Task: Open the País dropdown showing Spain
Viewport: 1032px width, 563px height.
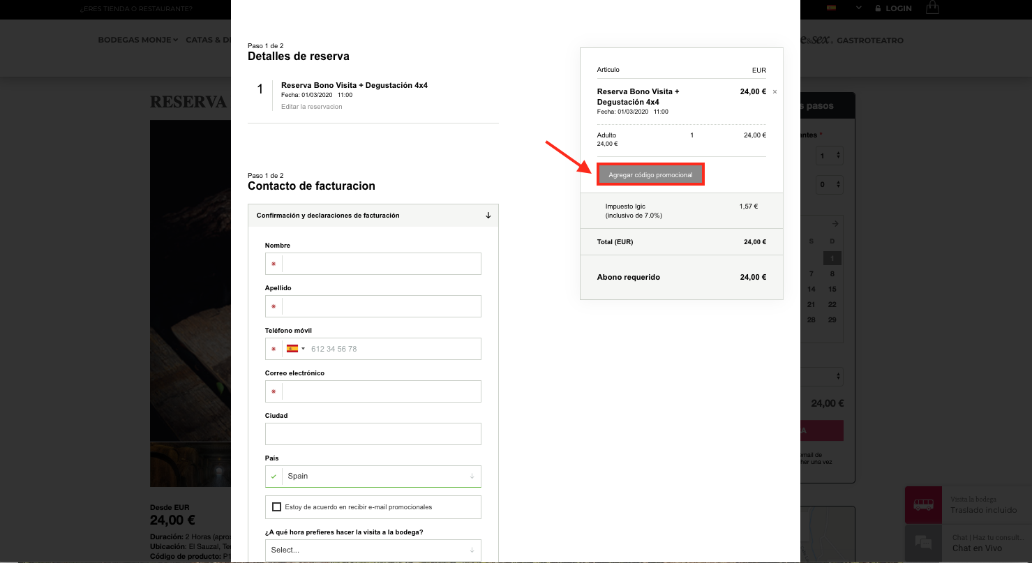Action: point(373,476)
